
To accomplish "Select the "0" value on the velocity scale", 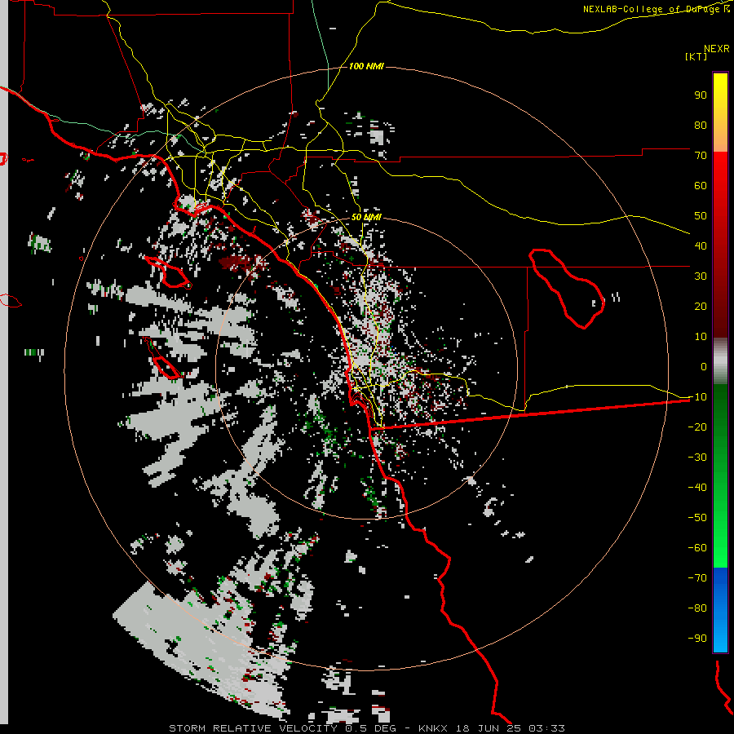I will [x=704, y=367].
